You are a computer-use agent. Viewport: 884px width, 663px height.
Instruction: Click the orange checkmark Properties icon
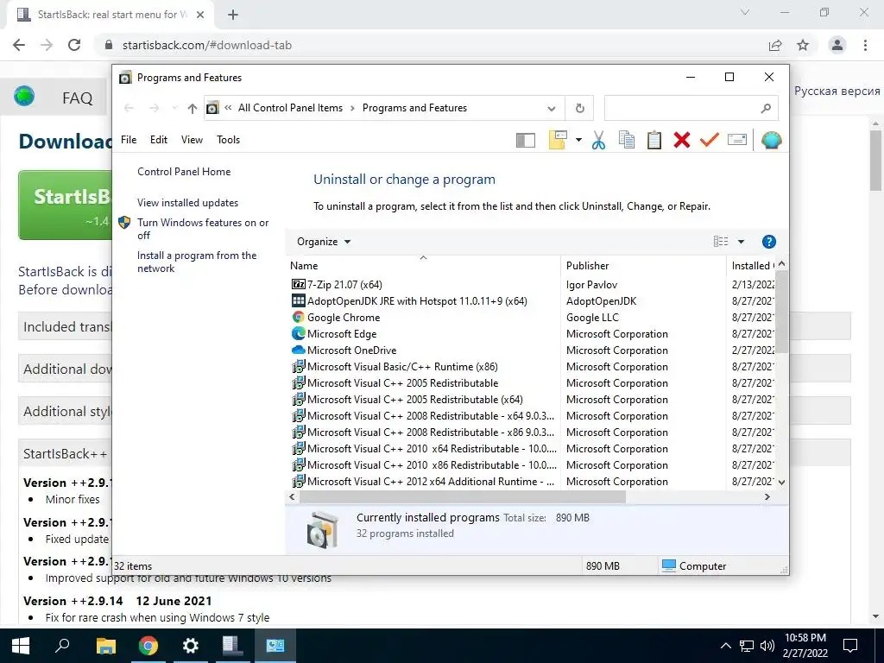click(710, 140)
